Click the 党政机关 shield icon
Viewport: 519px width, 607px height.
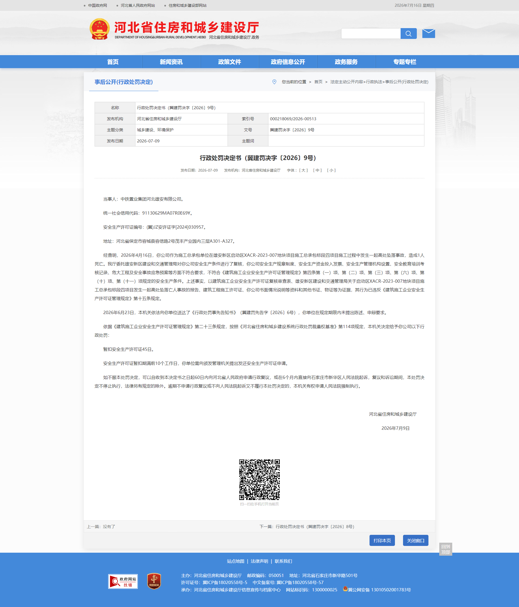[154, 581]
